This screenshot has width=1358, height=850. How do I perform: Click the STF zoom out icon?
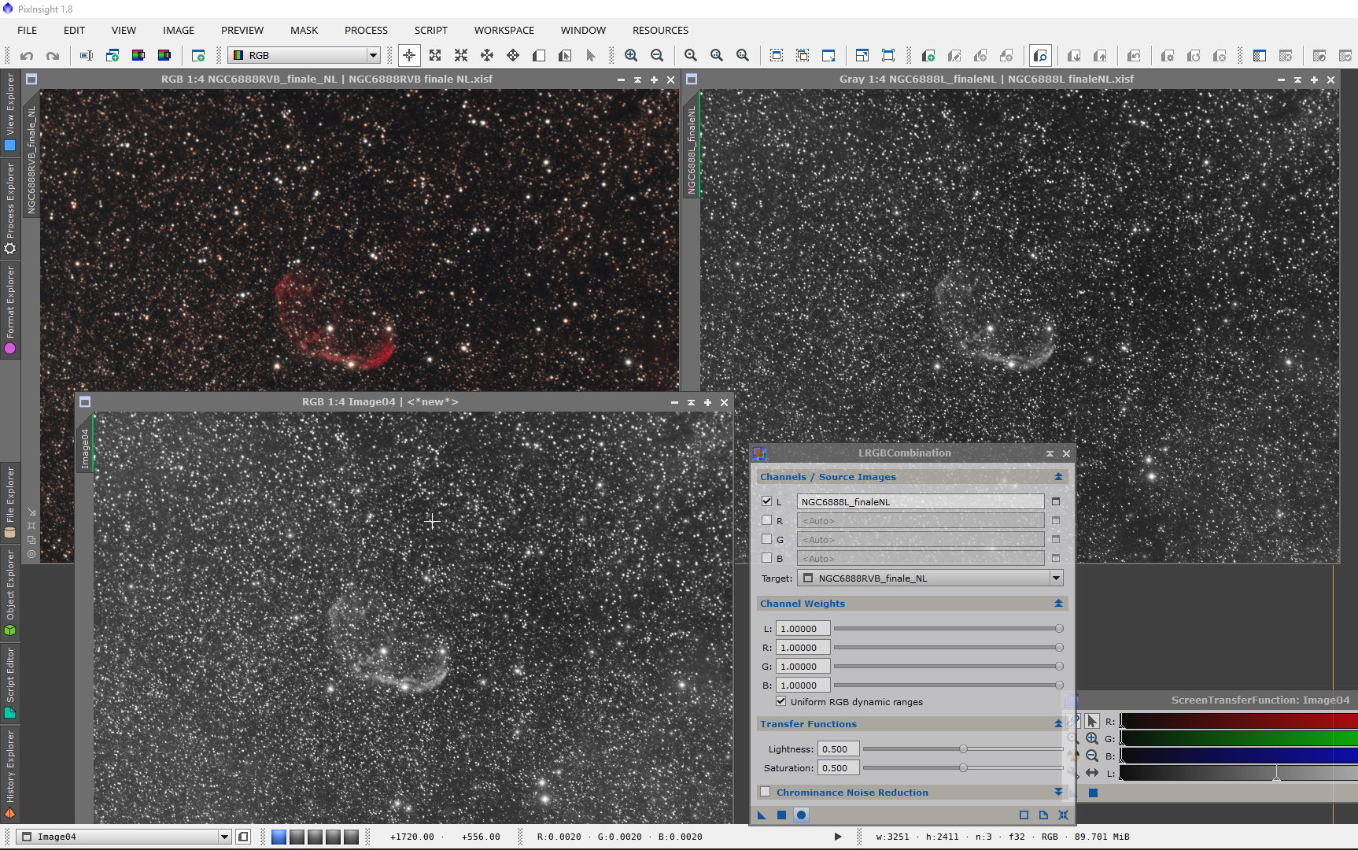click(1092, 756)
